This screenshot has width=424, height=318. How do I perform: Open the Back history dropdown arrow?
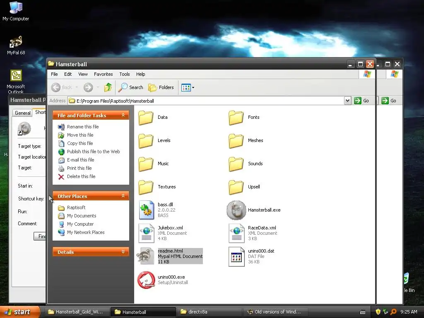pos(77,87)
